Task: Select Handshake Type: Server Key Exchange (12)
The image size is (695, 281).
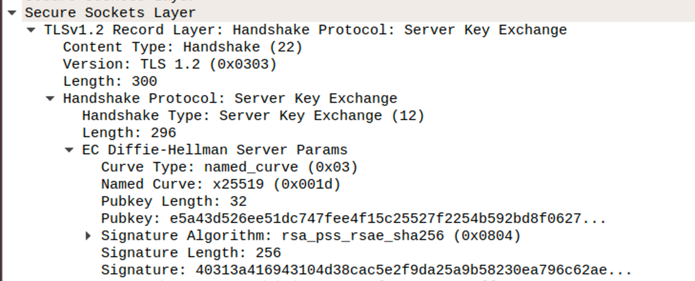Action: [253, 116]
